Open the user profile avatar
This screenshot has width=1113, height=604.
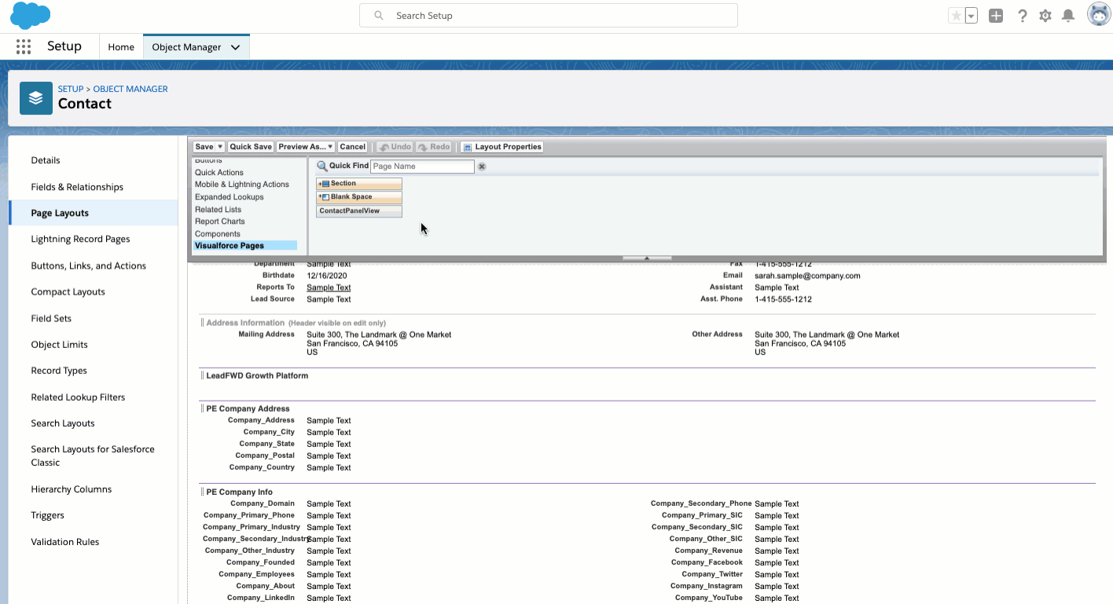coord(1098,14)
